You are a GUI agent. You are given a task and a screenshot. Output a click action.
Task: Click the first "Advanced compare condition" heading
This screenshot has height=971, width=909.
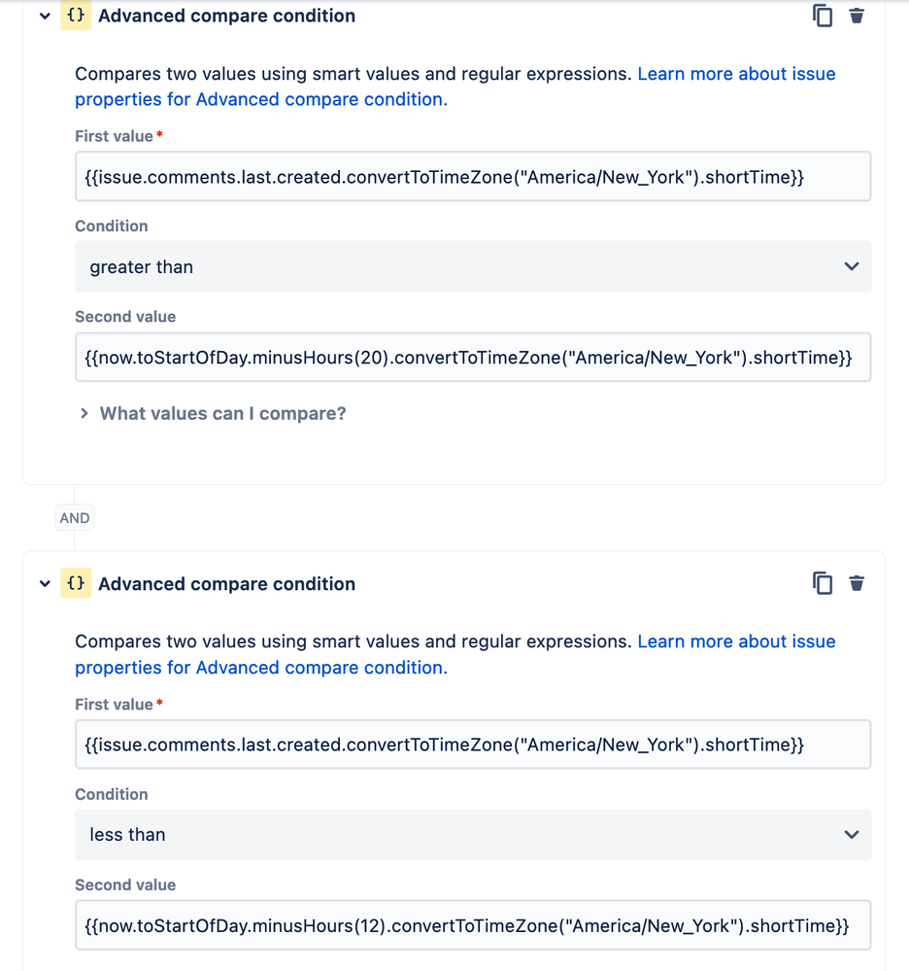[226, 16]
